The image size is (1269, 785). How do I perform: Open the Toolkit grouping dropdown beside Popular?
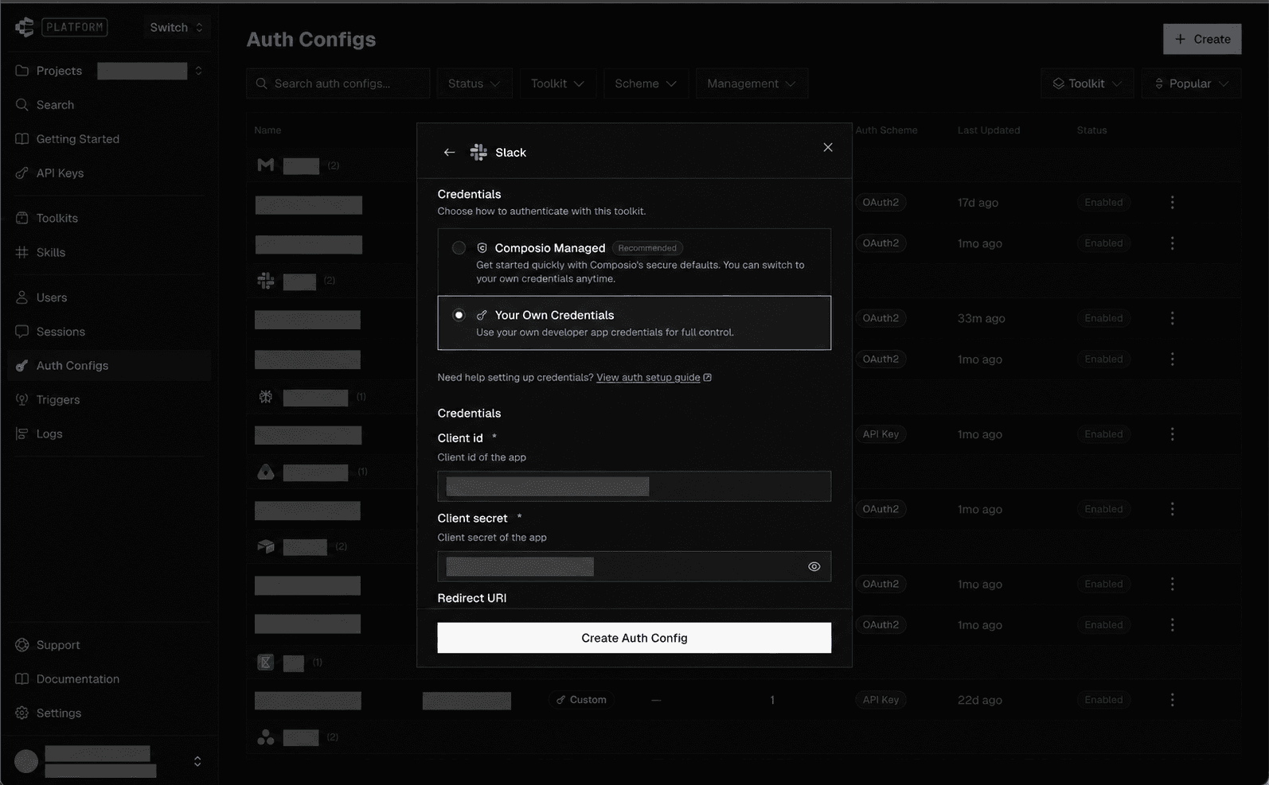1087,84
